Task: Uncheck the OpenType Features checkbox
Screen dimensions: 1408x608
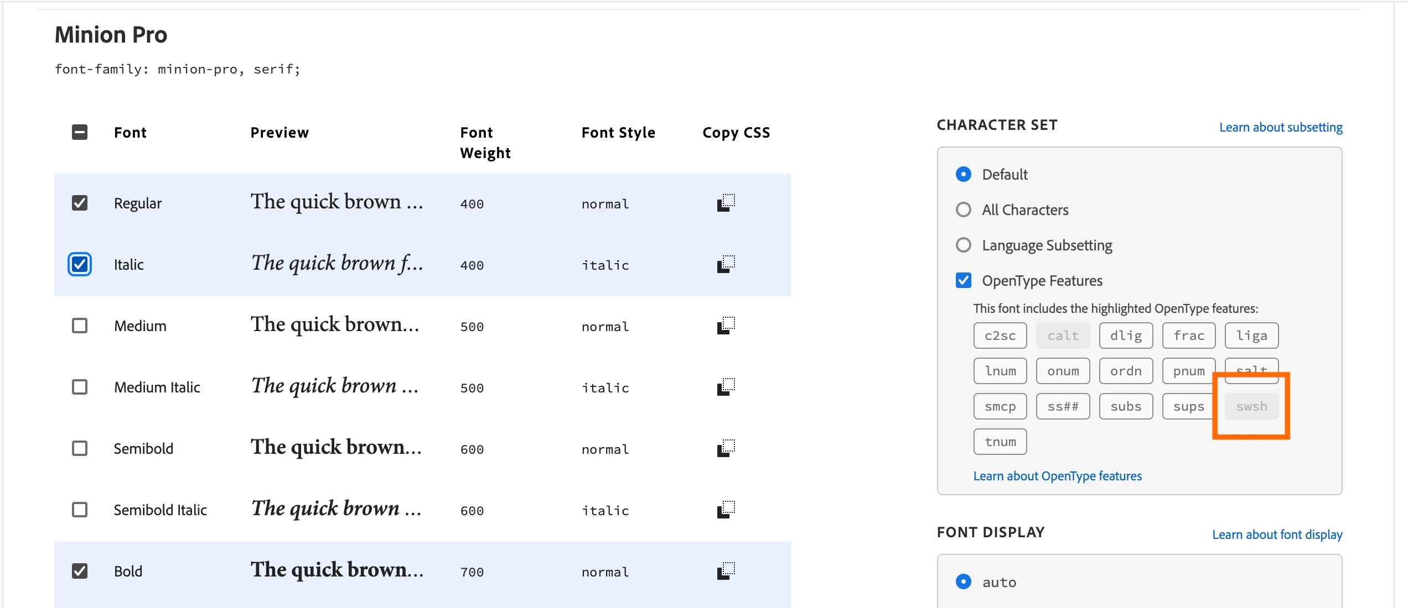Action: coord(964,281)
